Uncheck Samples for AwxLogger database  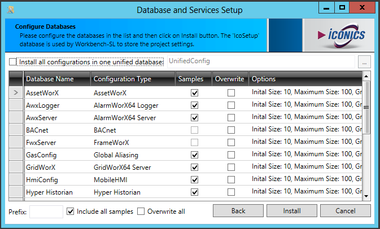pyautogui.click(x=195, y=105)
